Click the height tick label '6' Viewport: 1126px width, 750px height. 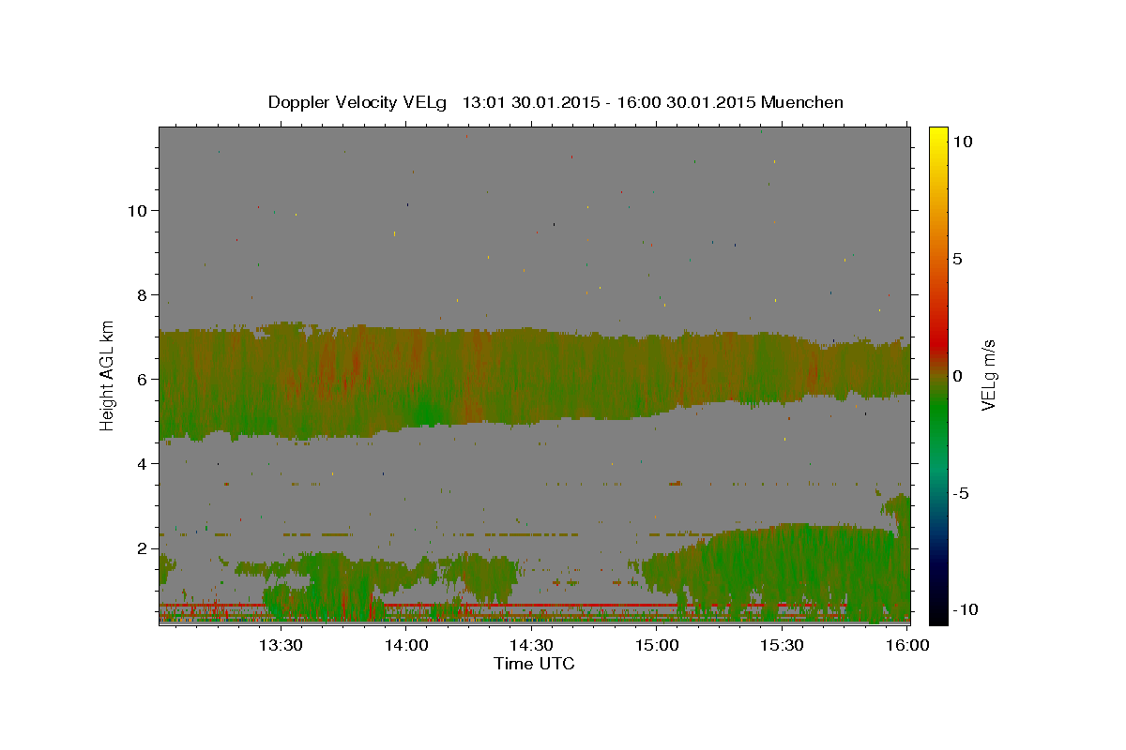pyautogui.click(x=141, y=379)
